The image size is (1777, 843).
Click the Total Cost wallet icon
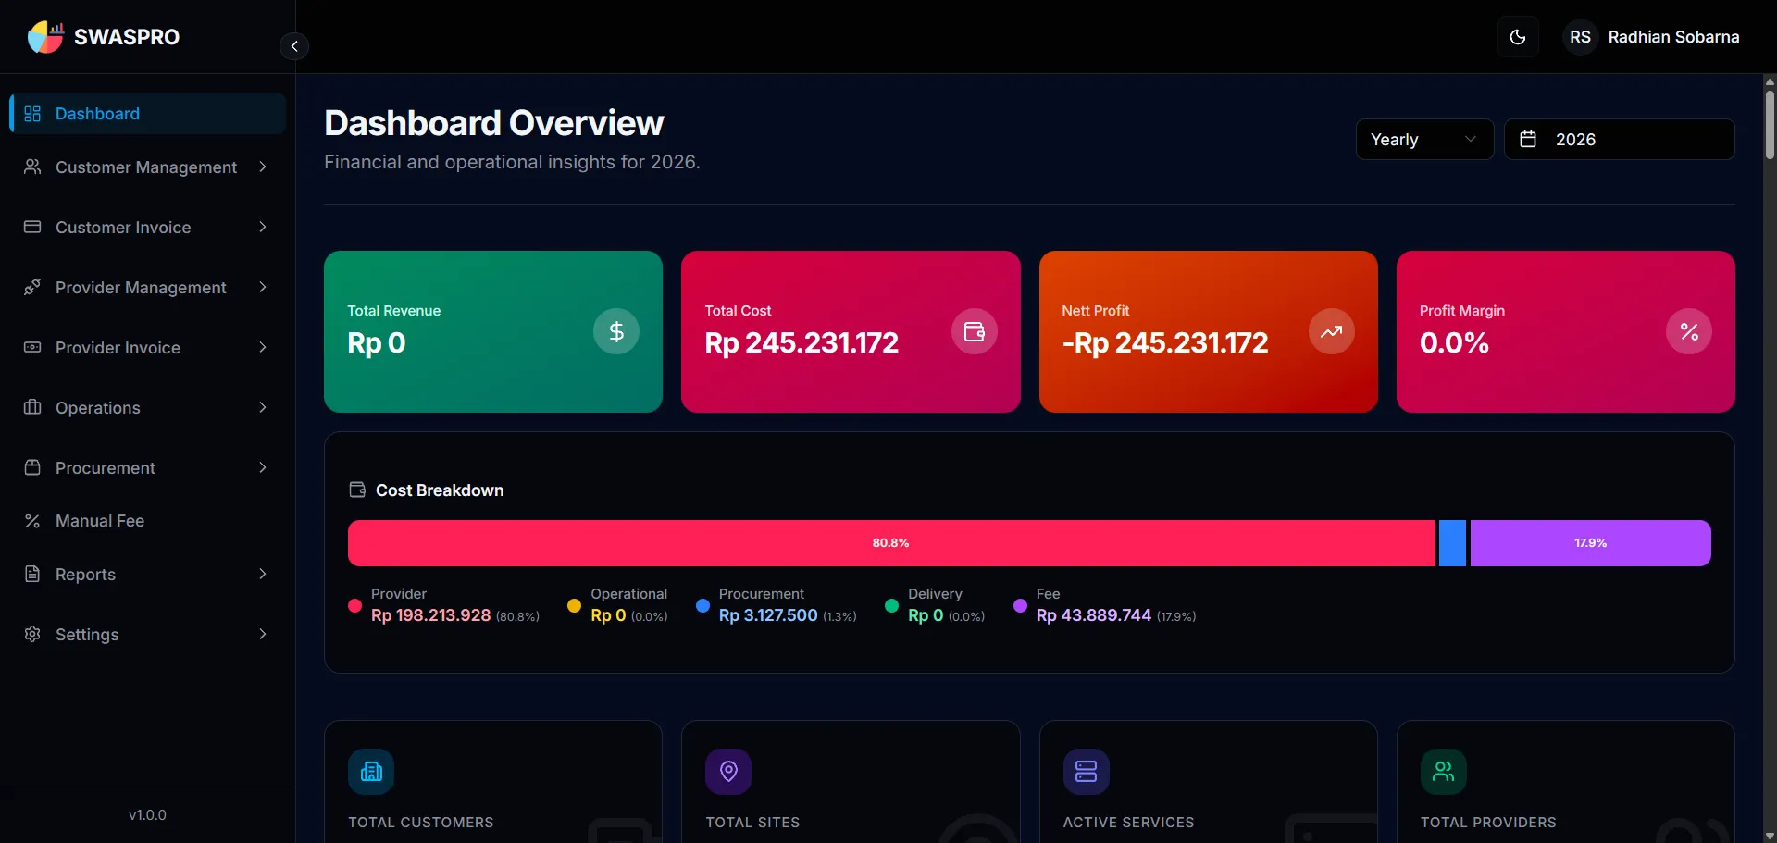(x=975, y=331)
